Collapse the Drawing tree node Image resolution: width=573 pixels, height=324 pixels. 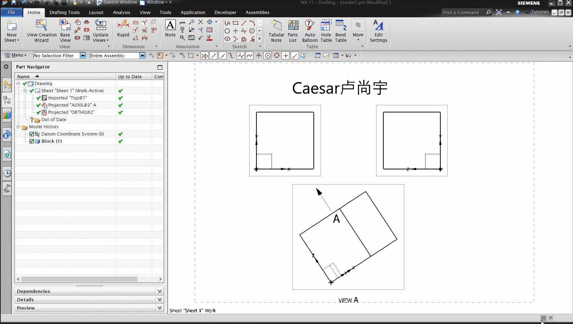pos(18,84)
